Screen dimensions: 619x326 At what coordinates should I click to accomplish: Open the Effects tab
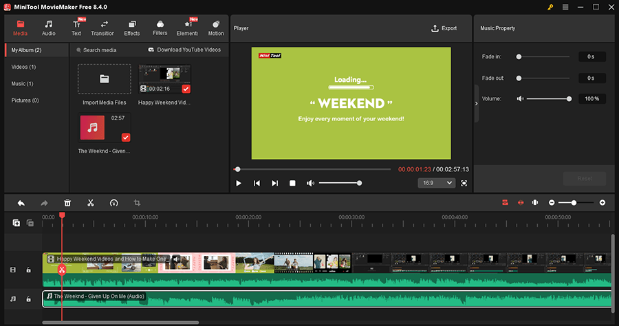132,28
